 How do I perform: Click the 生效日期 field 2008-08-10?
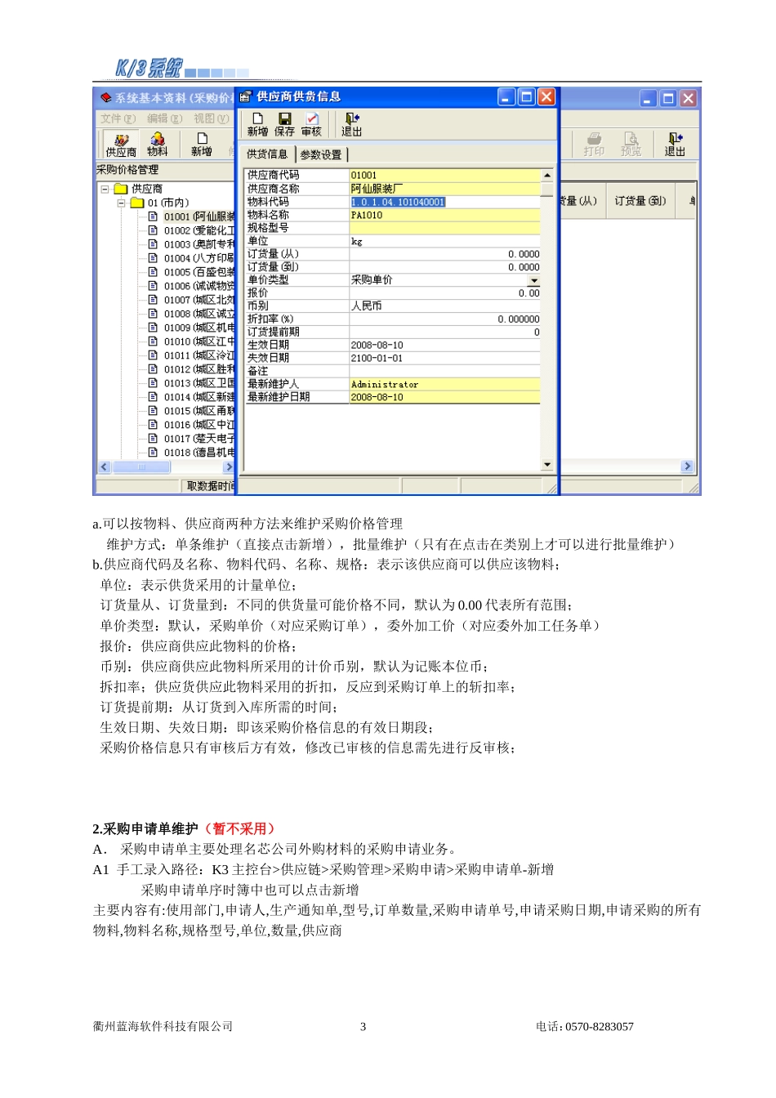pyautogui.click(x=444, y=346)
